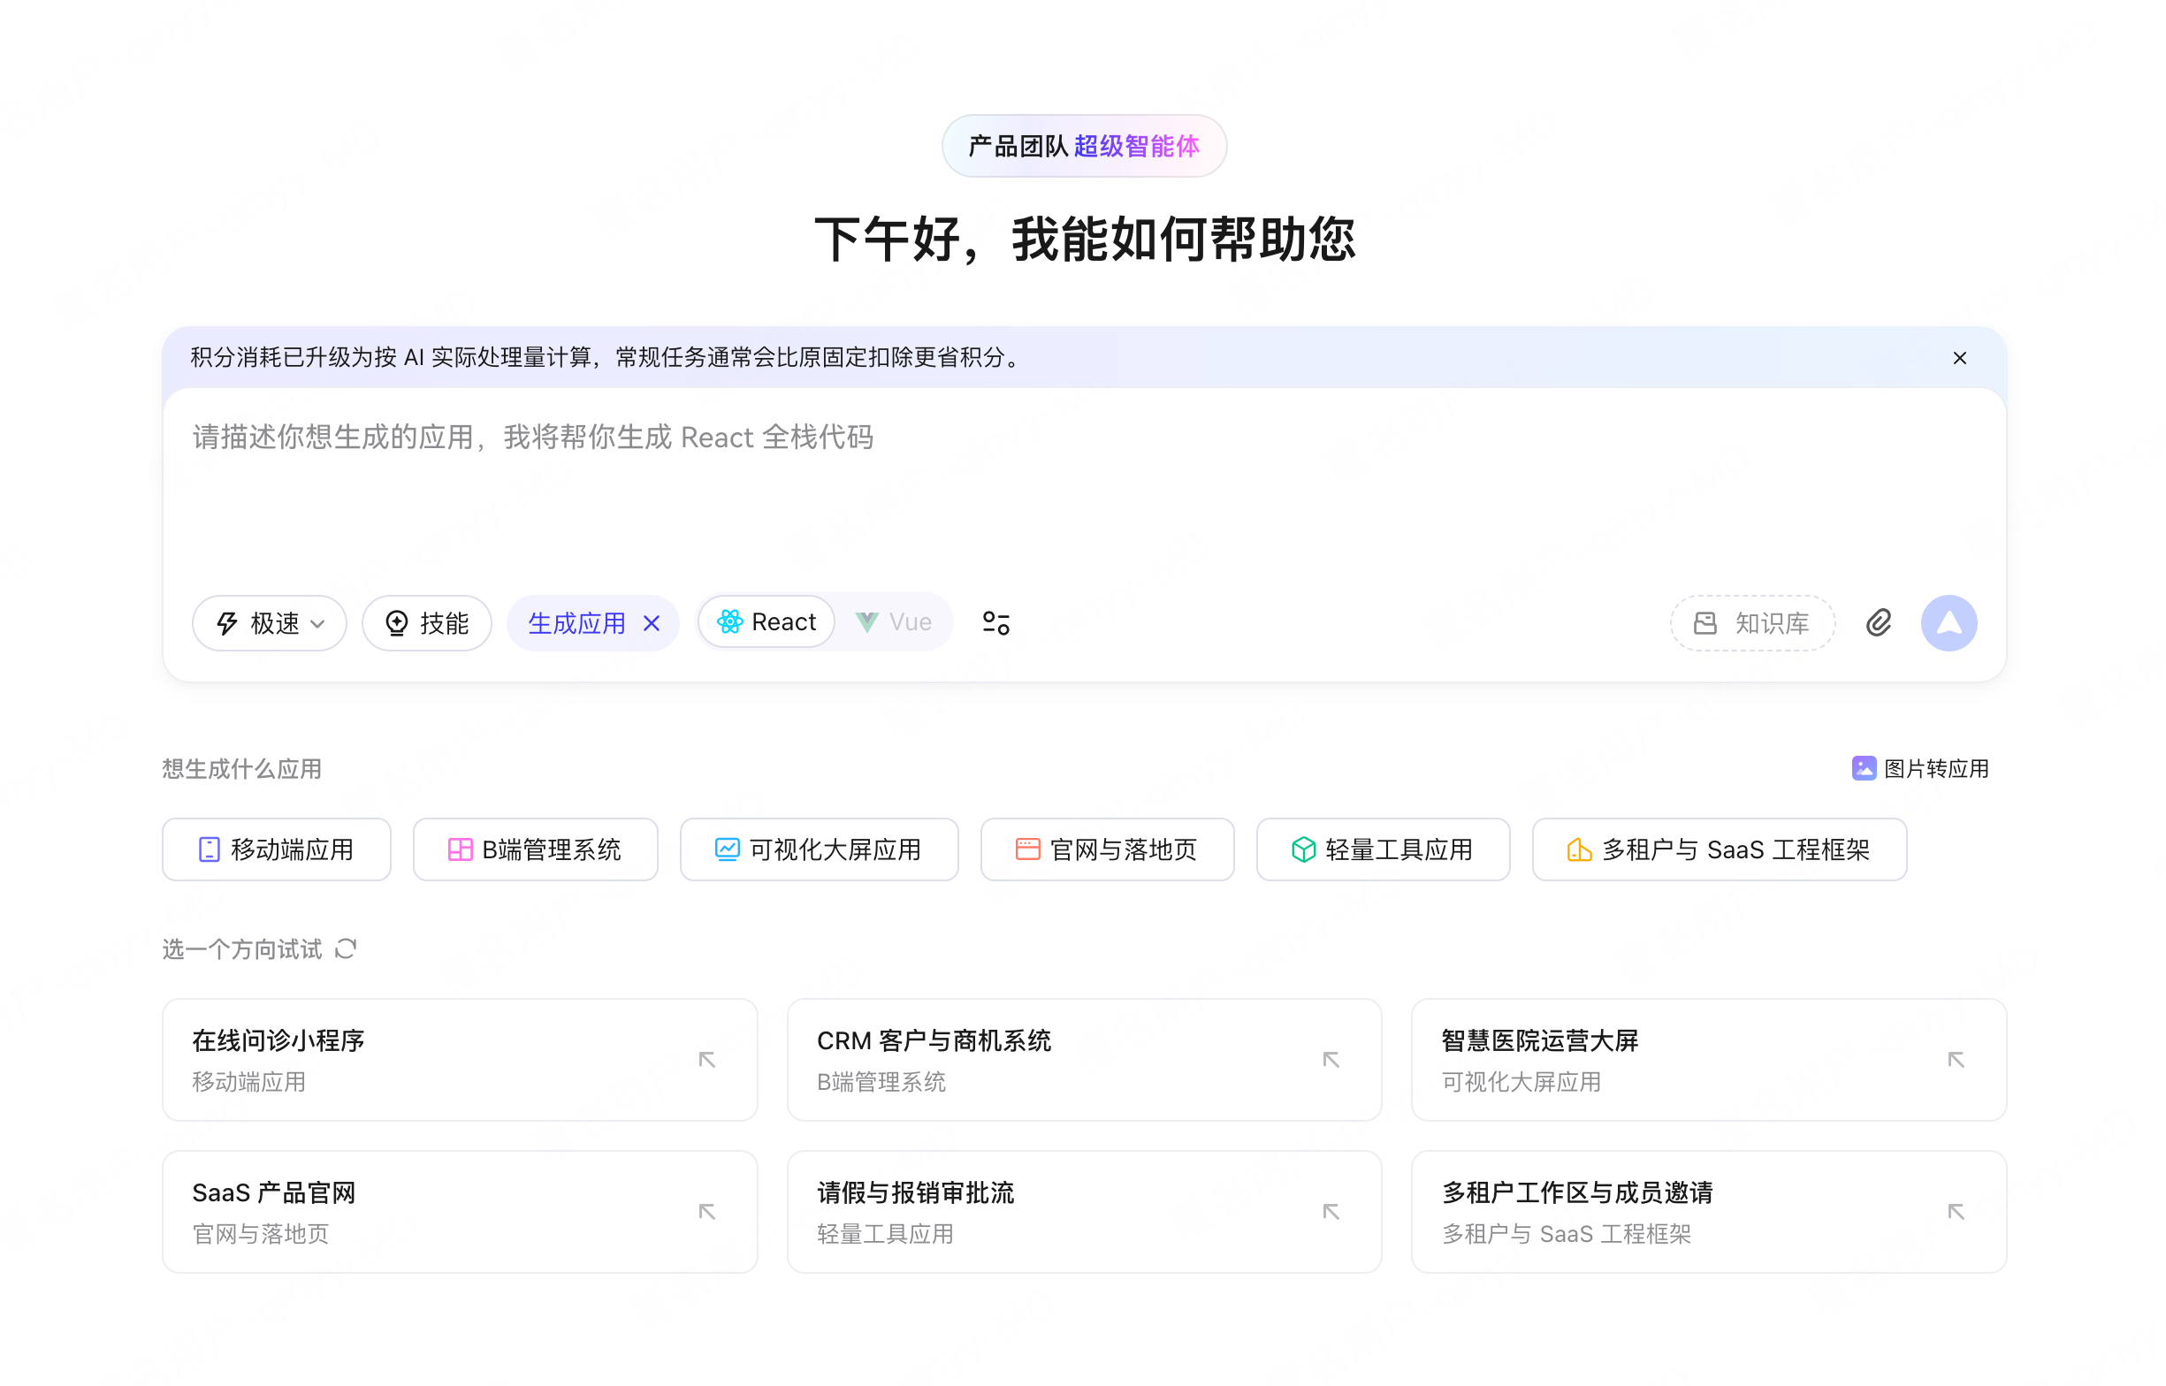Image resolution: width=2166 pixels, height=1386 pixels.
Task: Click the building icon on 多租户与 SaaS chip
Action: pyautogui.click(x=1579, y=849)
